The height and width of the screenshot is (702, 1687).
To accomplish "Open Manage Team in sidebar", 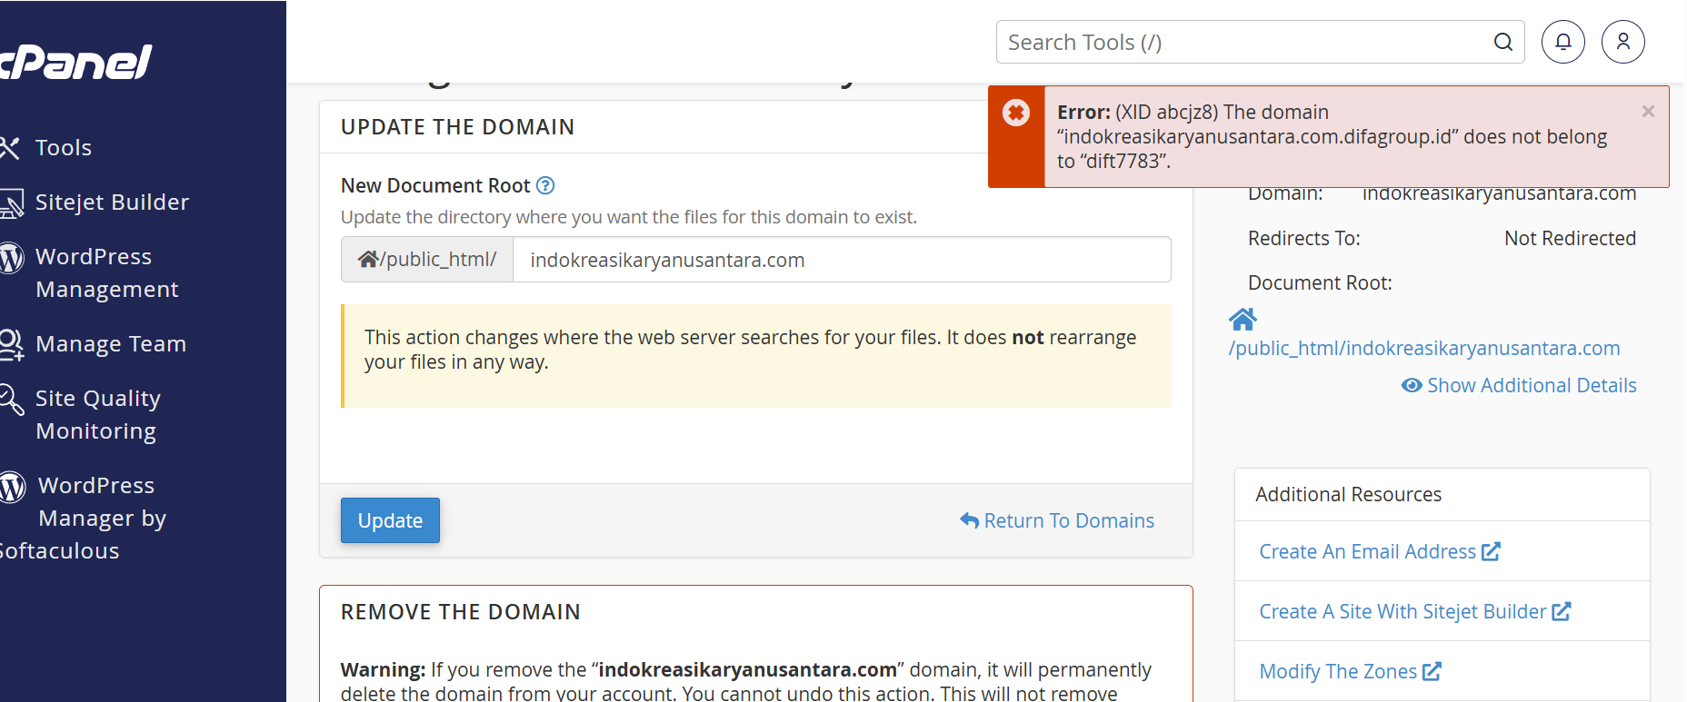I will pyautogui.click(x=110, y=344).
